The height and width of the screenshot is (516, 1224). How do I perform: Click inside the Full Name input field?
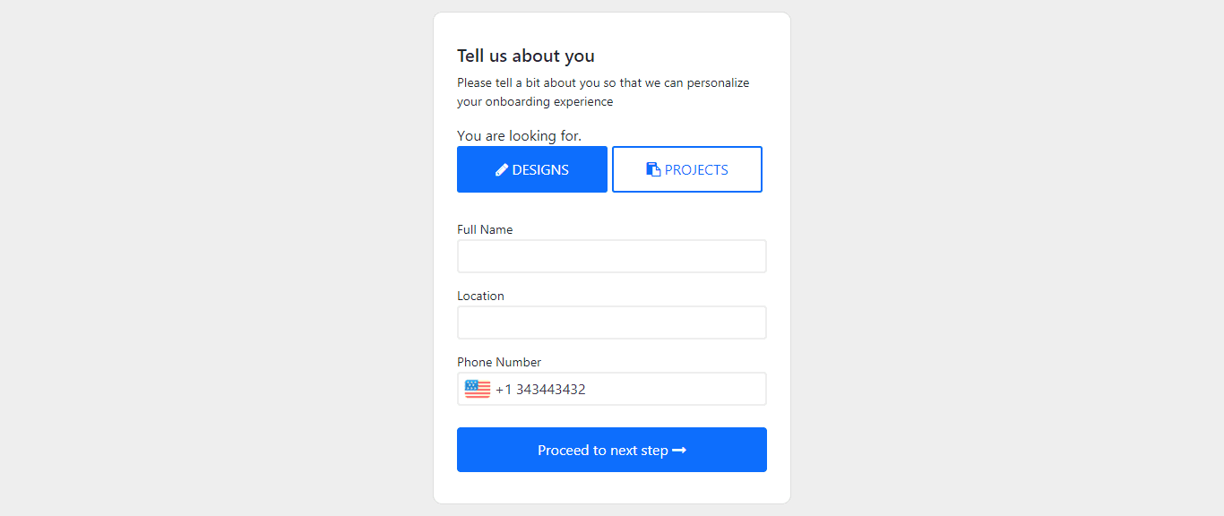coord(611,256)
